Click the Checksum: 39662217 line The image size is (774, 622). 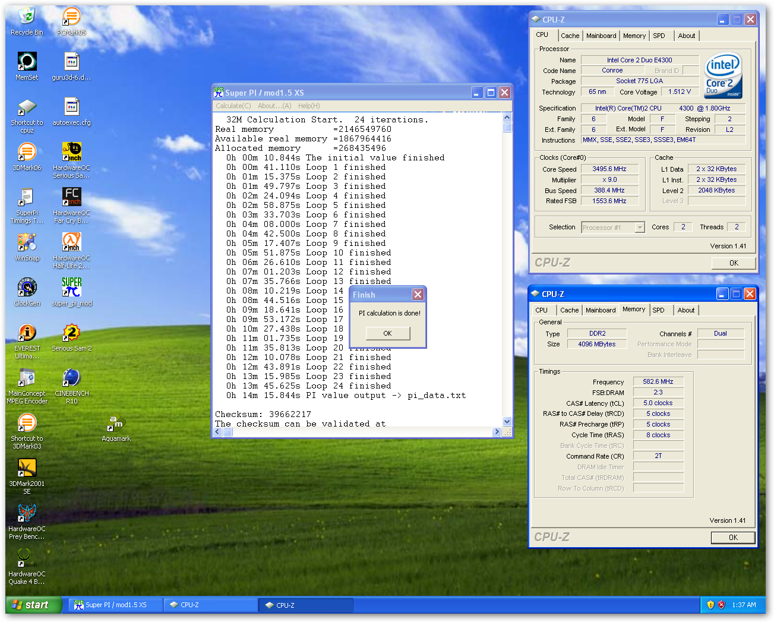point(263,415)
